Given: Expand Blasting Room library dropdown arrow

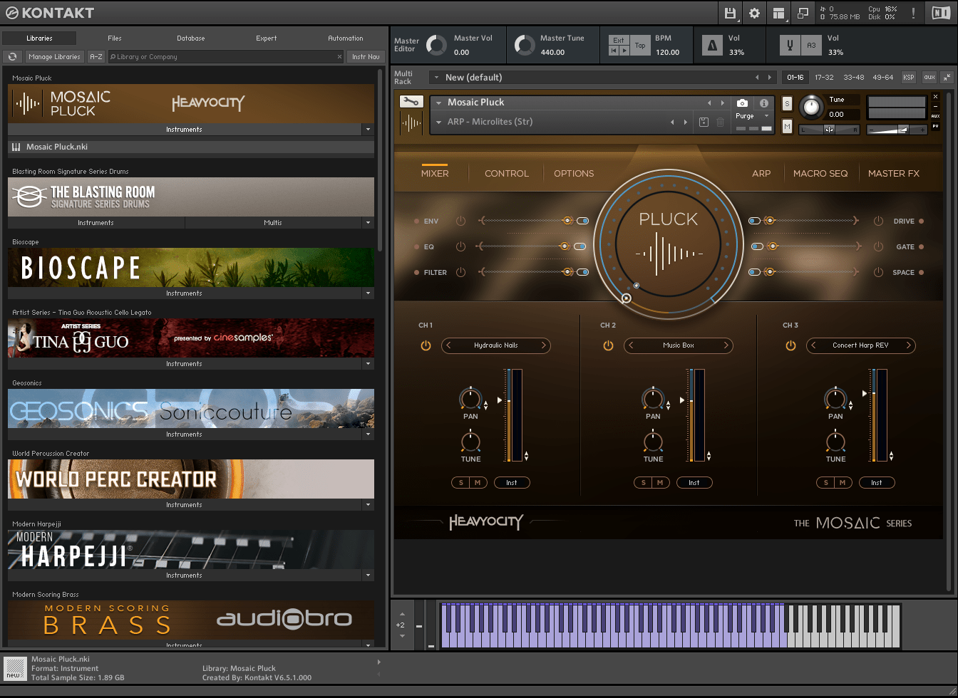Looking at the screenshot, I should click(x=368, y=223).
